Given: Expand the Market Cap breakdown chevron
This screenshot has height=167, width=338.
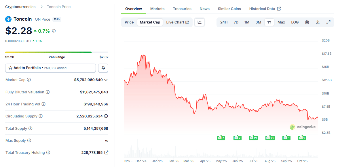Looking at the screenshot, I should click(106, 80).
